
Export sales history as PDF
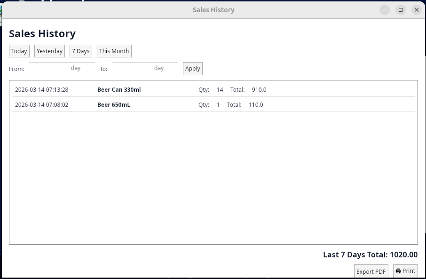[371, 271]
